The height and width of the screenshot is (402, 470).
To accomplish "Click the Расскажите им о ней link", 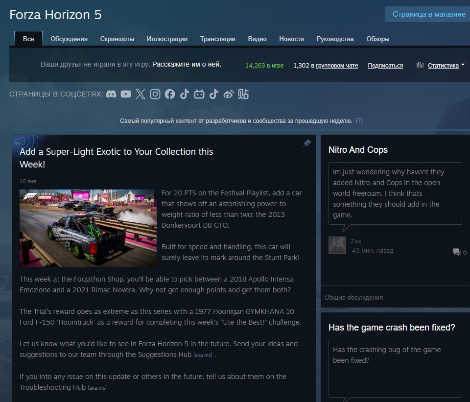I will coord(187,64).
